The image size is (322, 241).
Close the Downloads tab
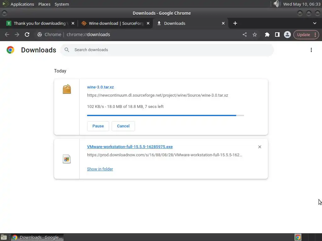223,23
